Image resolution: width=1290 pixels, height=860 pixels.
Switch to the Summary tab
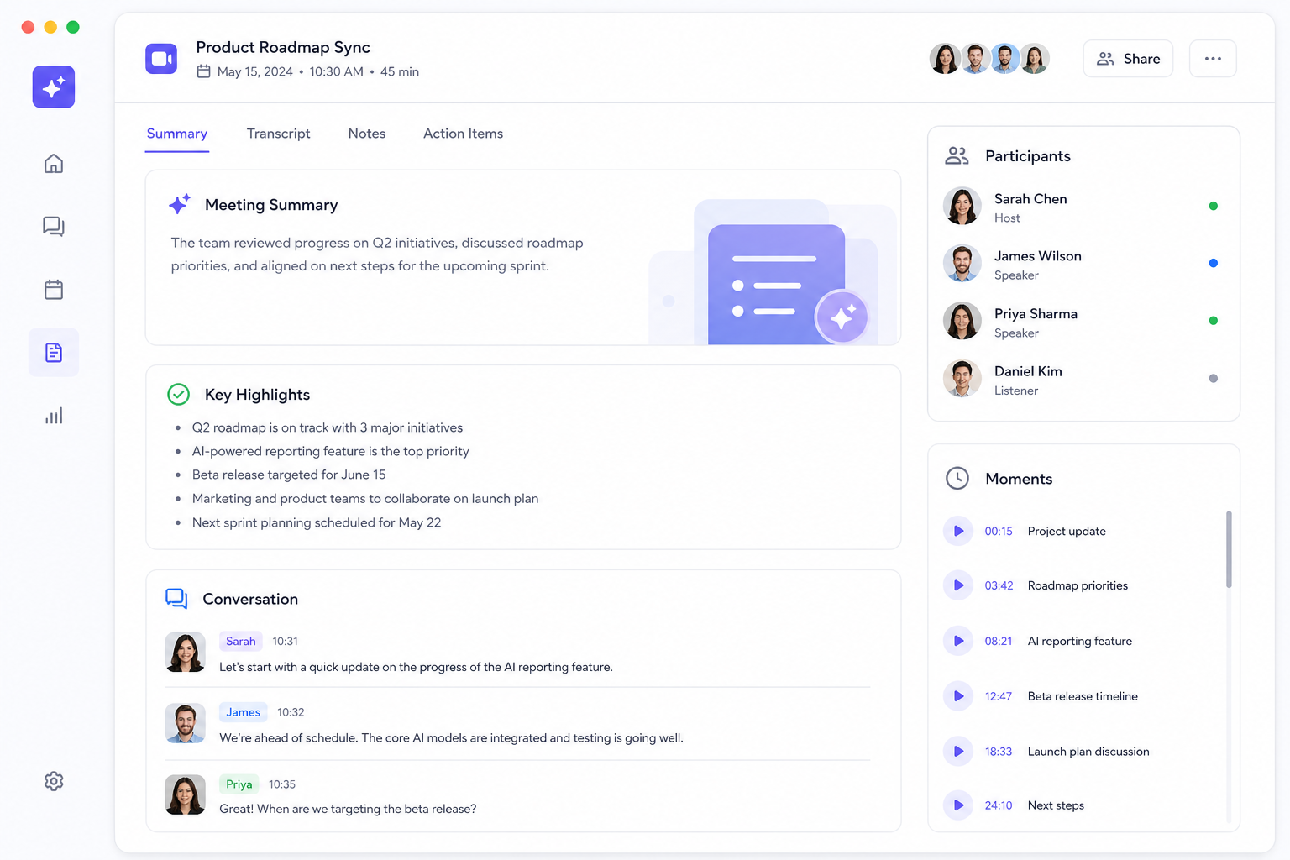(x=177, y=134)
